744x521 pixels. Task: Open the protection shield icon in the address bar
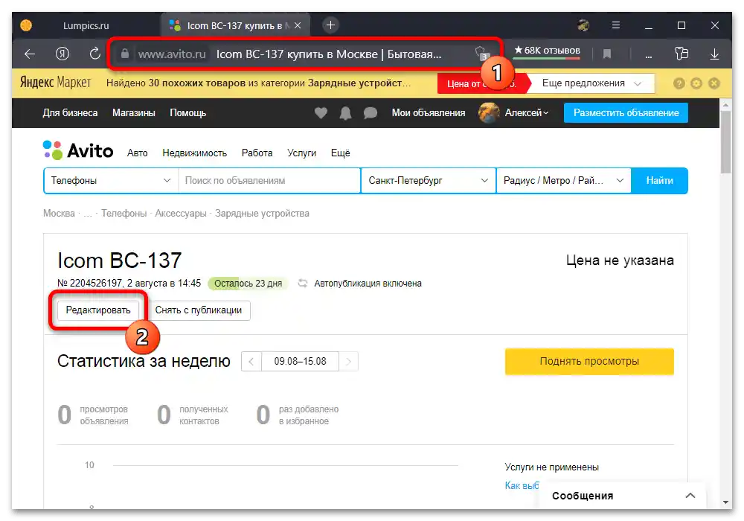click(x=481, y=53)
